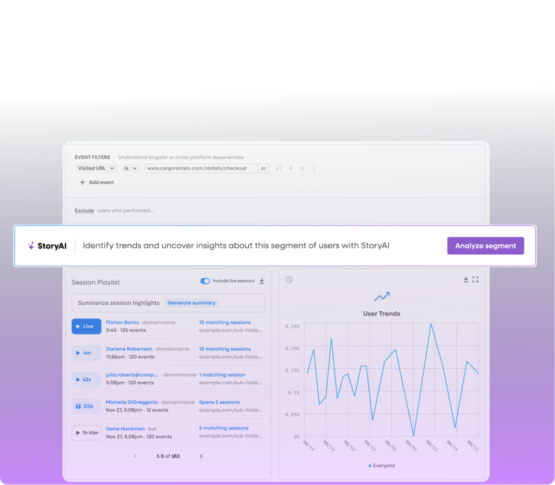Click the filter refine icon in event row
The image size is (555, 485).
point(279,168)
